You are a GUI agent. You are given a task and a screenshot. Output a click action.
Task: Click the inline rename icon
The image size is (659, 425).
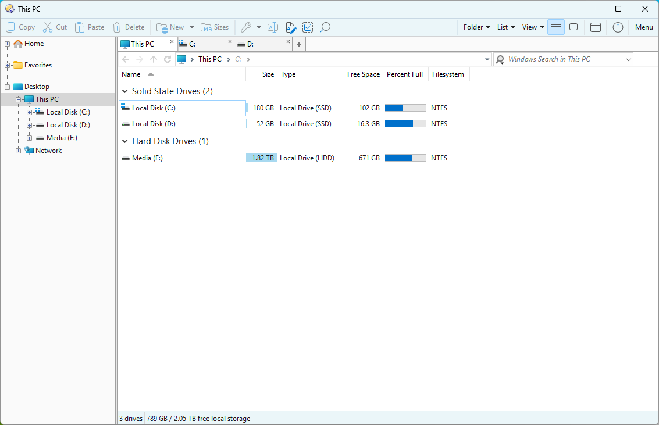[273, 27]
